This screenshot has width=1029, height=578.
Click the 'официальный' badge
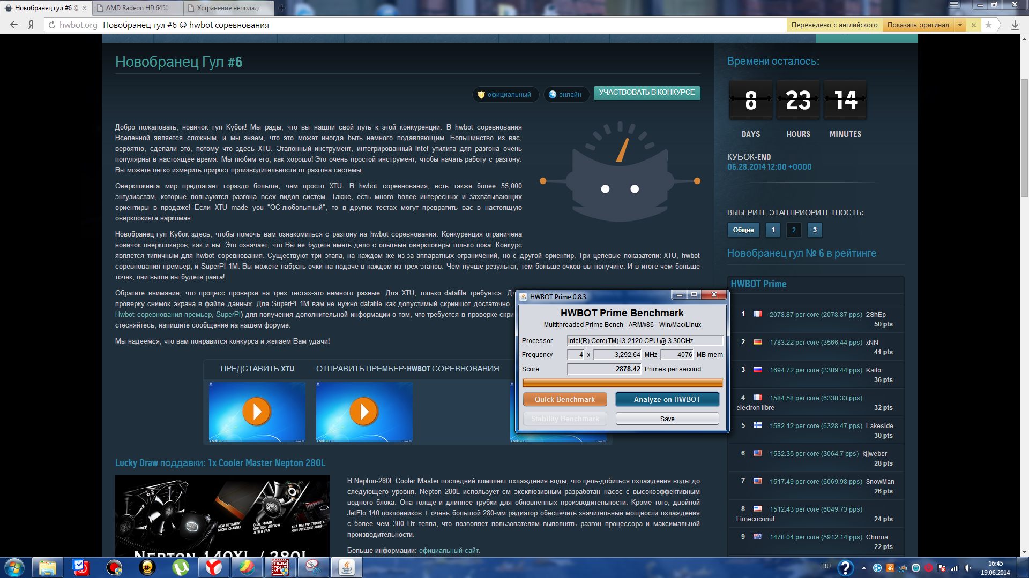click(505, 95)
